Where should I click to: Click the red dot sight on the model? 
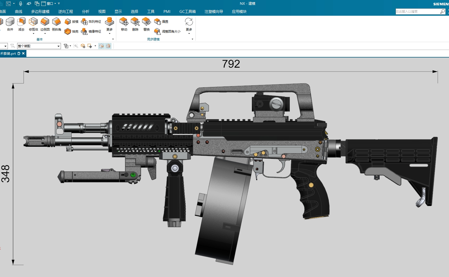coord(270,105)
